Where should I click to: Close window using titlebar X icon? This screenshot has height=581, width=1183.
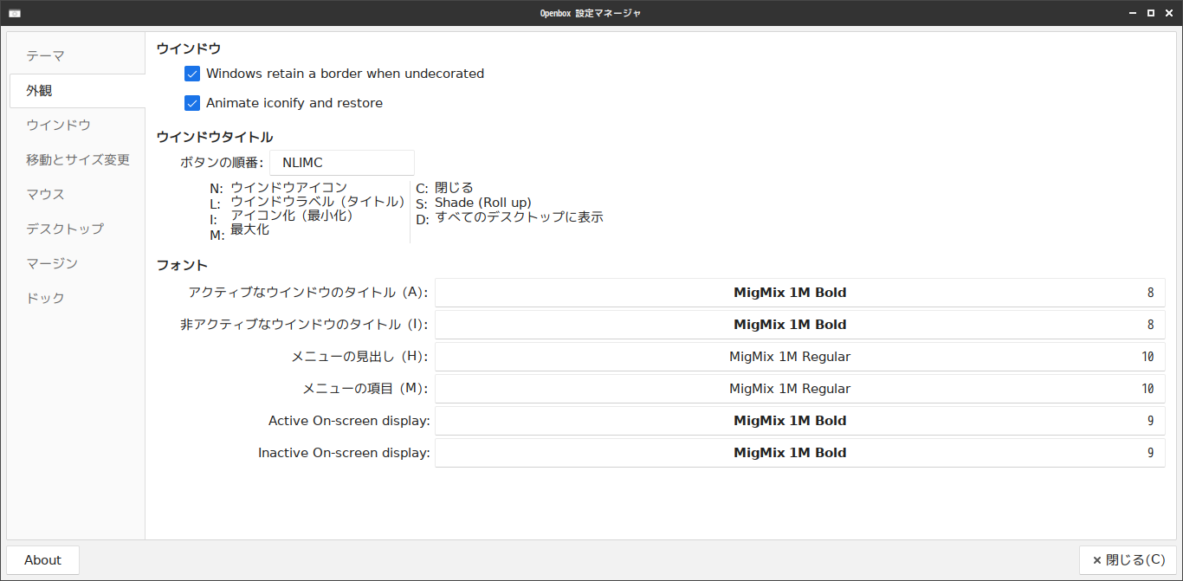click(x=1168, y=13)
